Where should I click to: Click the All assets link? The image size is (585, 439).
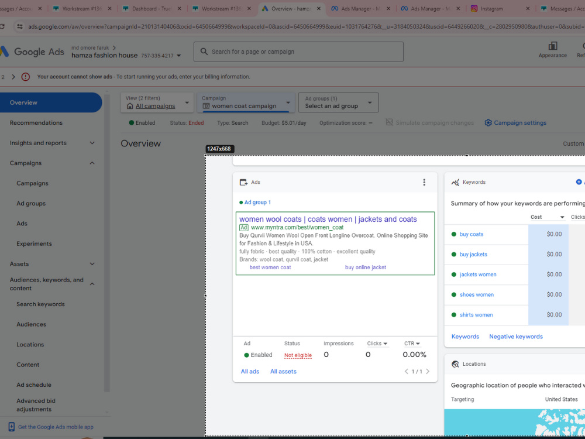[283, 372]
